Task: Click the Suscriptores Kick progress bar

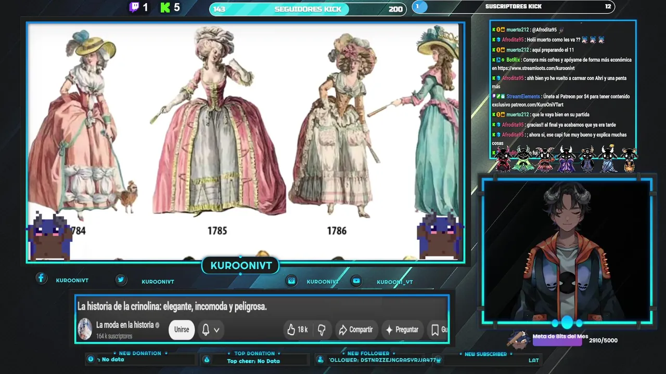Action: 513,6
